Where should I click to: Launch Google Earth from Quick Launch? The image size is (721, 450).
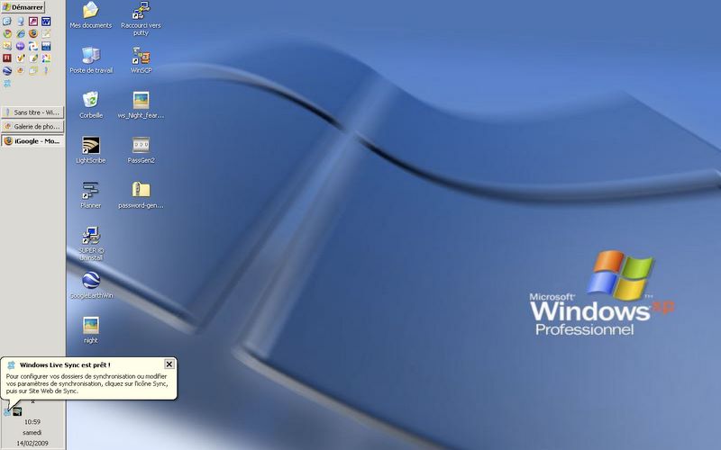[x=7, y=71]
